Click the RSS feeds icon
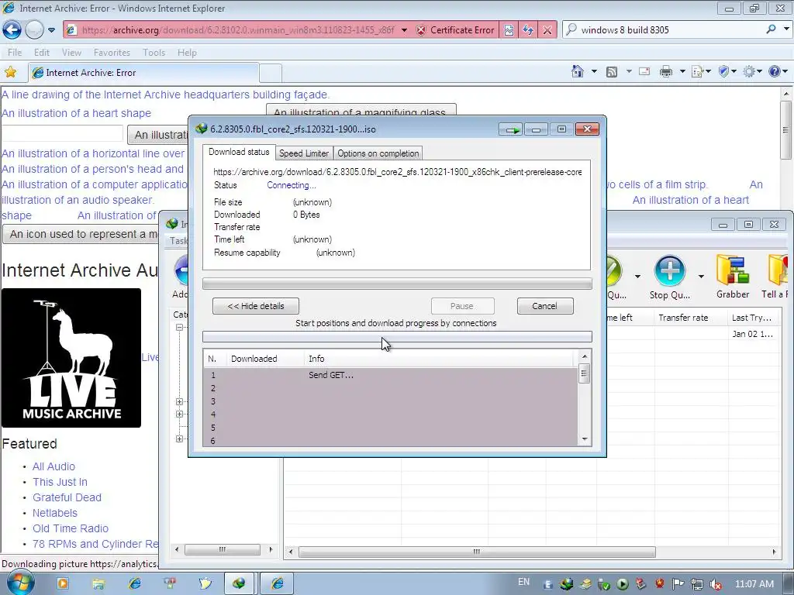Image resolution: width=794 pixels, height=595 pixels. [612, 72]
